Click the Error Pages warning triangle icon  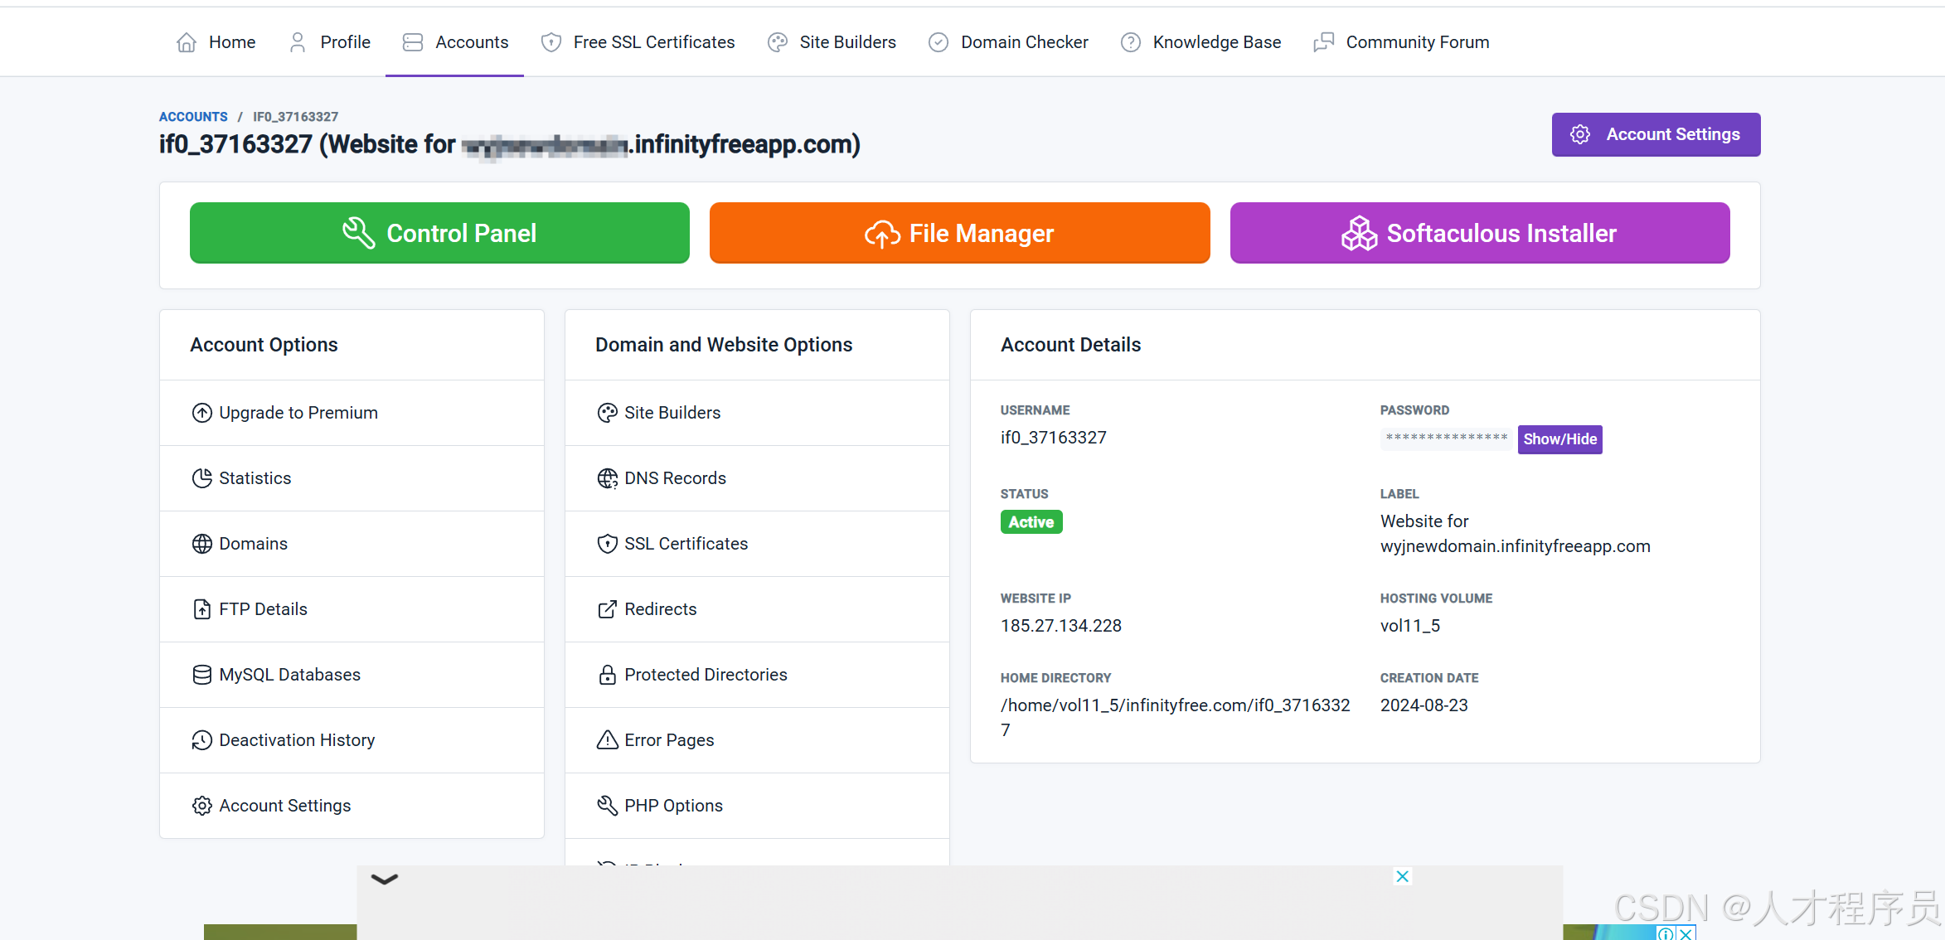point(607,740)
